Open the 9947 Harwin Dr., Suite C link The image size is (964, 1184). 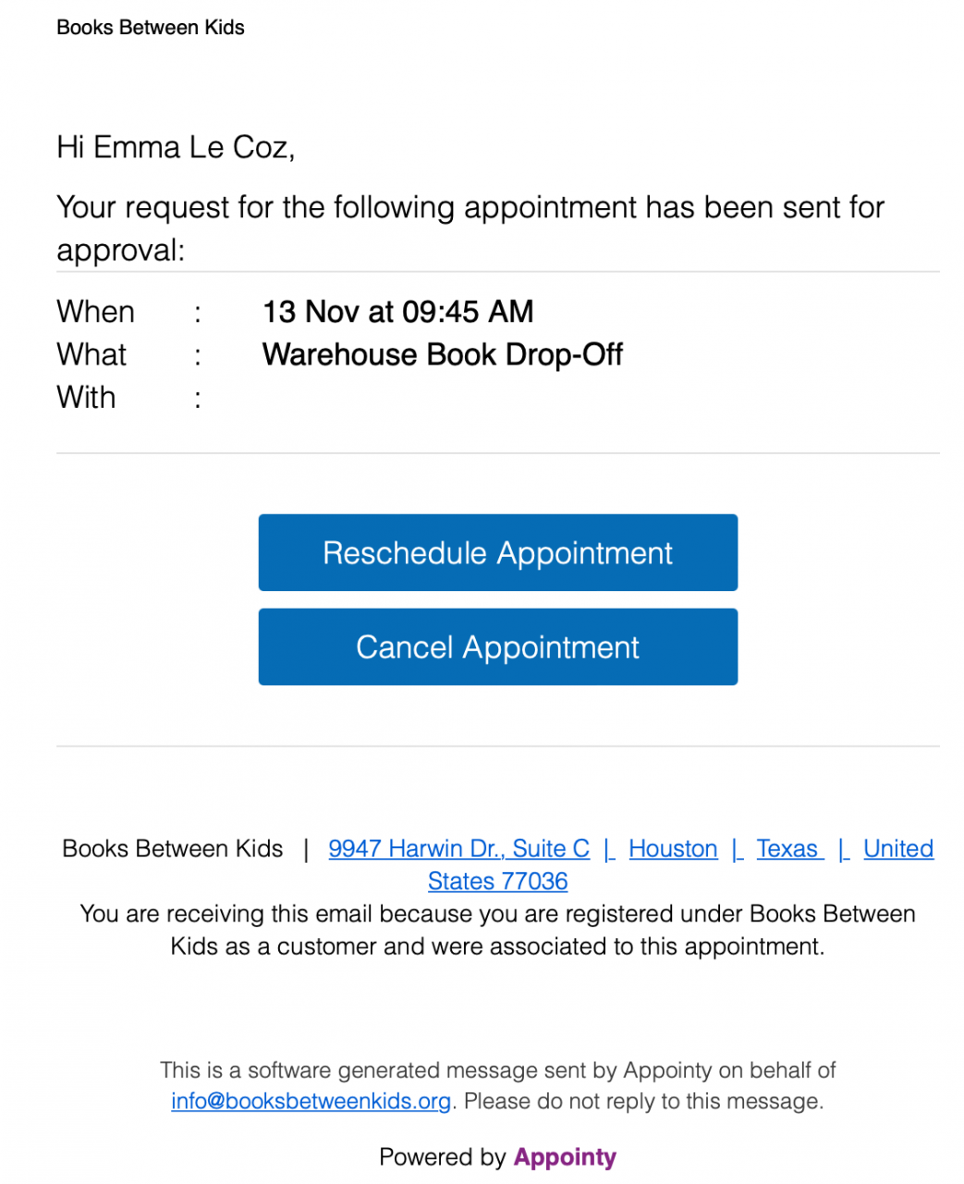458,848
